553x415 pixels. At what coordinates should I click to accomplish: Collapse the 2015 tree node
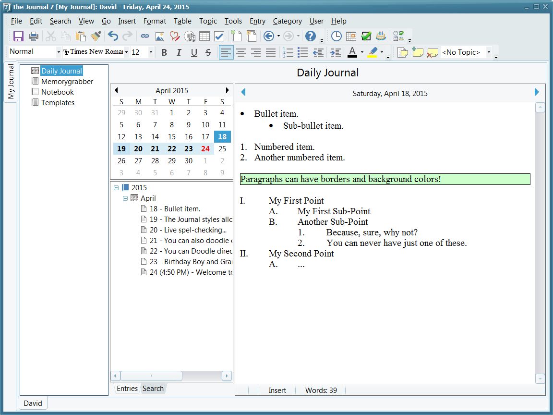116,188
